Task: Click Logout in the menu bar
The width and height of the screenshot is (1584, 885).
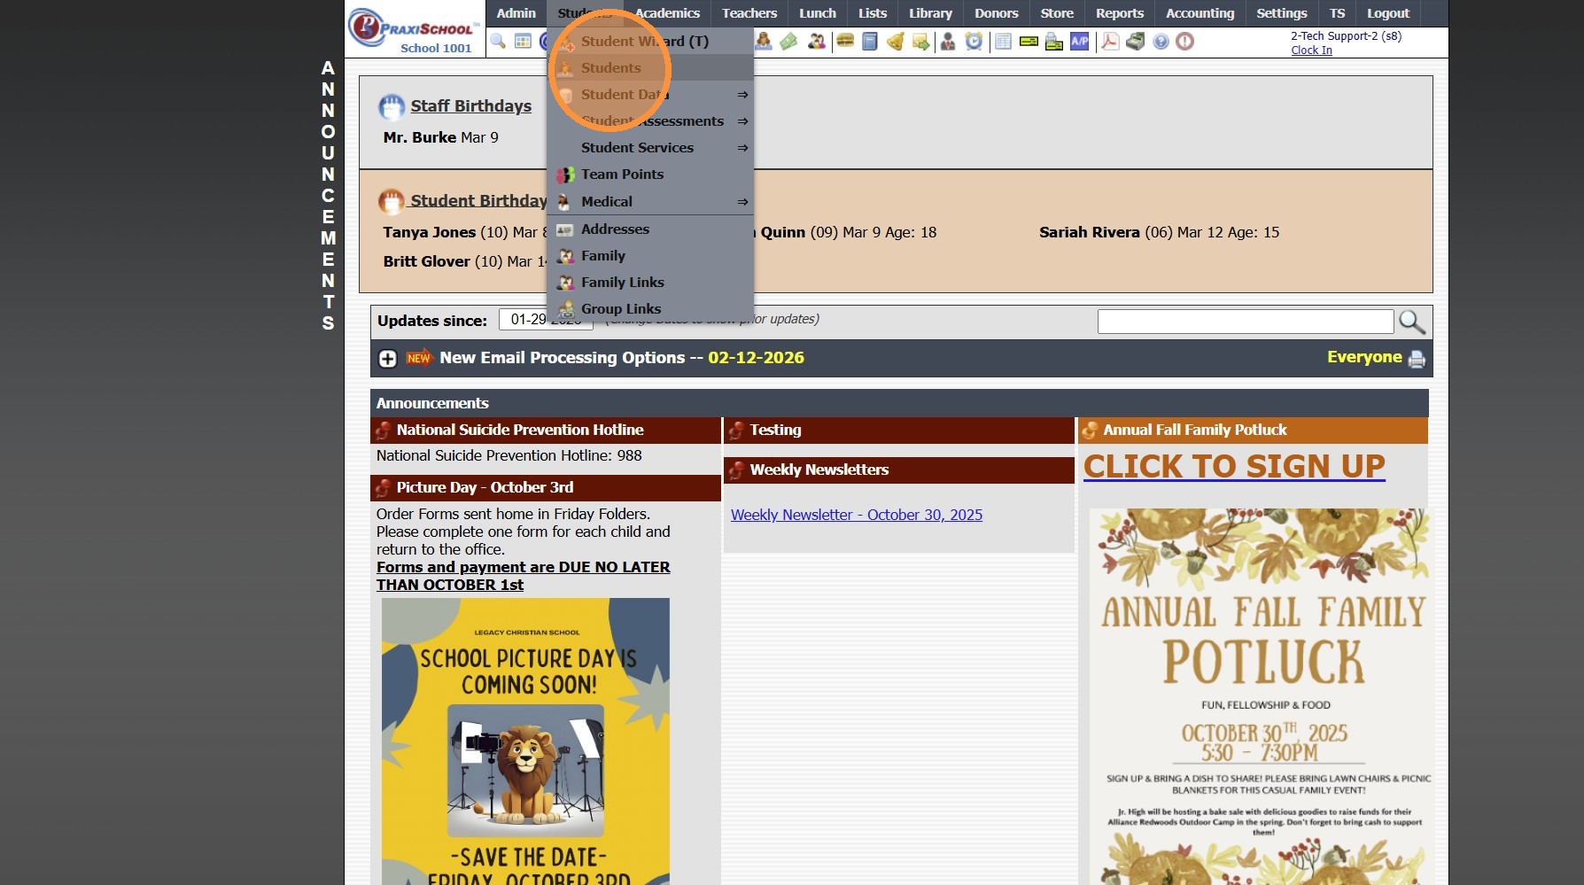Action: click(x=1388, y=13)
